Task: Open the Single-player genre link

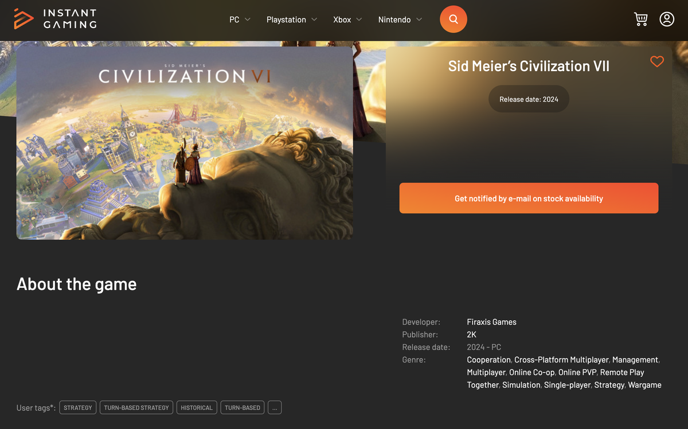Action: point(567,385)
